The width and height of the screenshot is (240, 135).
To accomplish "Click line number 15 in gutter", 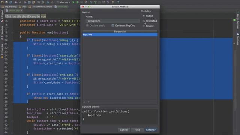I will point(6,21).
